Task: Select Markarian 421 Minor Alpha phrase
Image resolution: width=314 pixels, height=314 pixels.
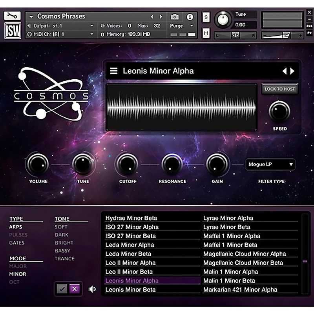Action: pos(250,289)
